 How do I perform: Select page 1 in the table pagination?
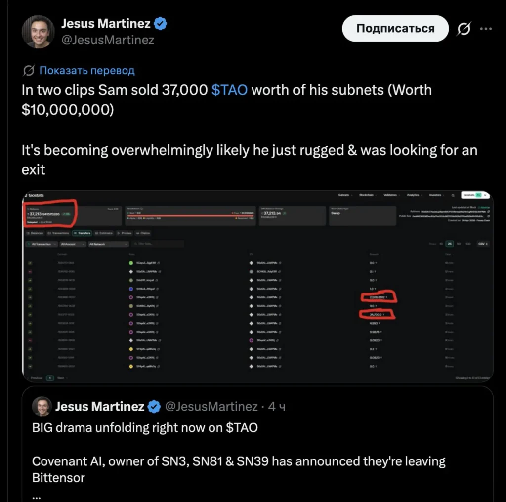50,378
